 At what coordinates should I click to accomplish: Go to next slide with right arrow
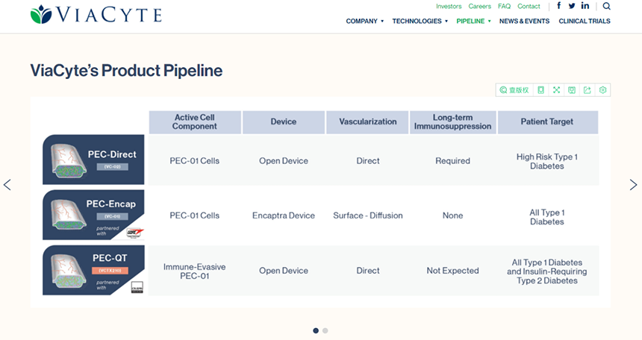coord(633,185)
